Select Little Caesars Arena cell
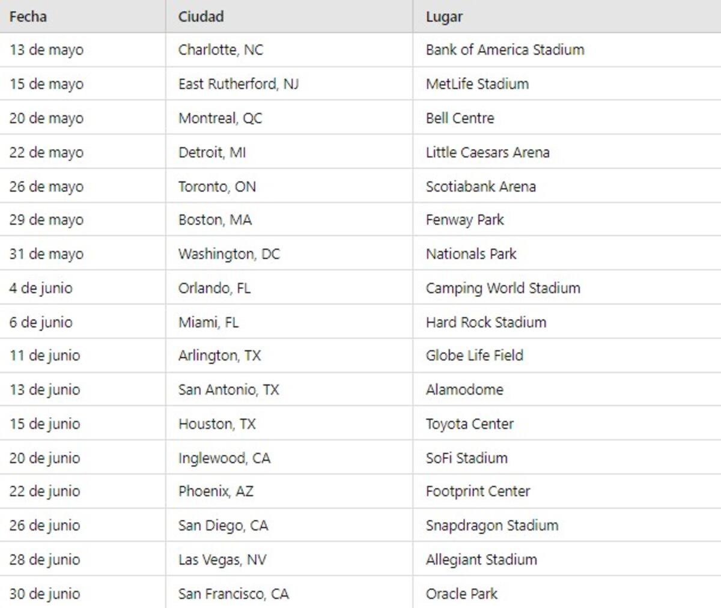Image resolution: width=721 pixels, height=608 pixels. point(487,153)
